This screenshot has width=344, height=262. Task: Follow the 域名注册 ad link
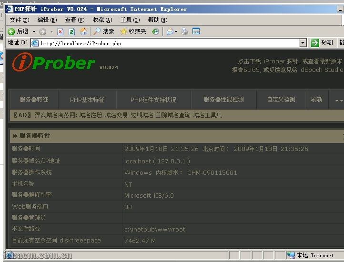coord(90,115)
